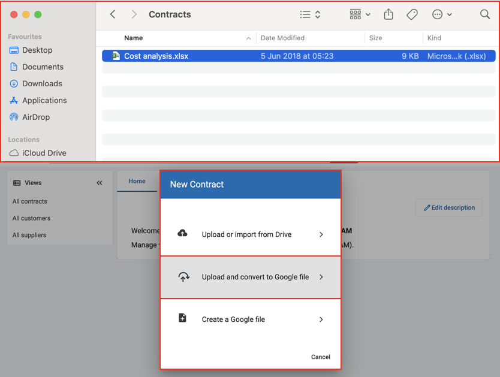
Task: Click the upload-and-convert arrow icon
Action: pos(183,277)
